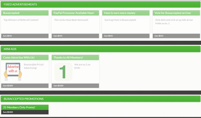Screen dimensions: 201x118
Task: Click 'Earning More in Buxaccepted' text
Action: 120,20
